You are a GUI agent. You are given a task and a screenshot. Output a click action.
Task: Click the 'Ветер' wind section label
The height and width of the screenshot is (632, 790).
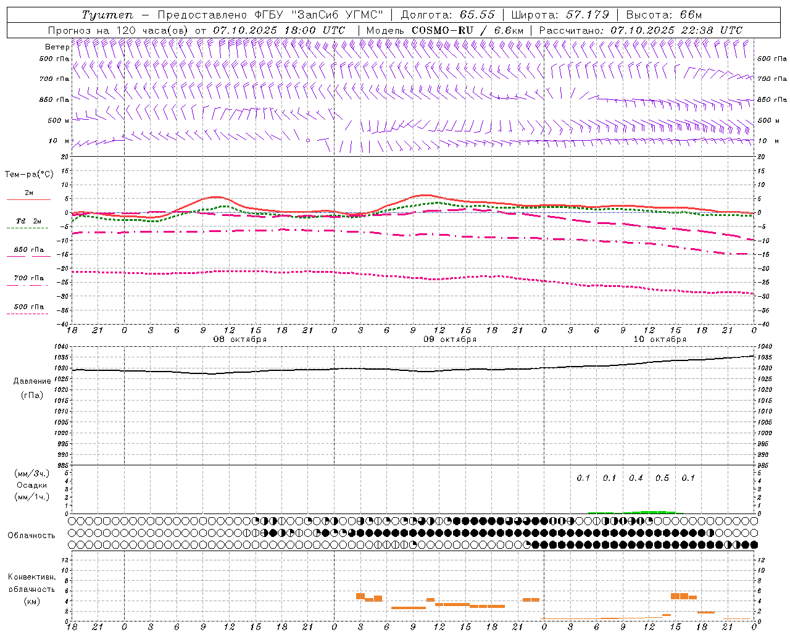[57, 47]
